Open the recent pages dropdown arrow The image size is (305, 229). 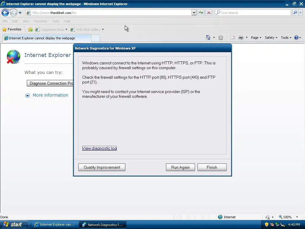pos(20,13)
